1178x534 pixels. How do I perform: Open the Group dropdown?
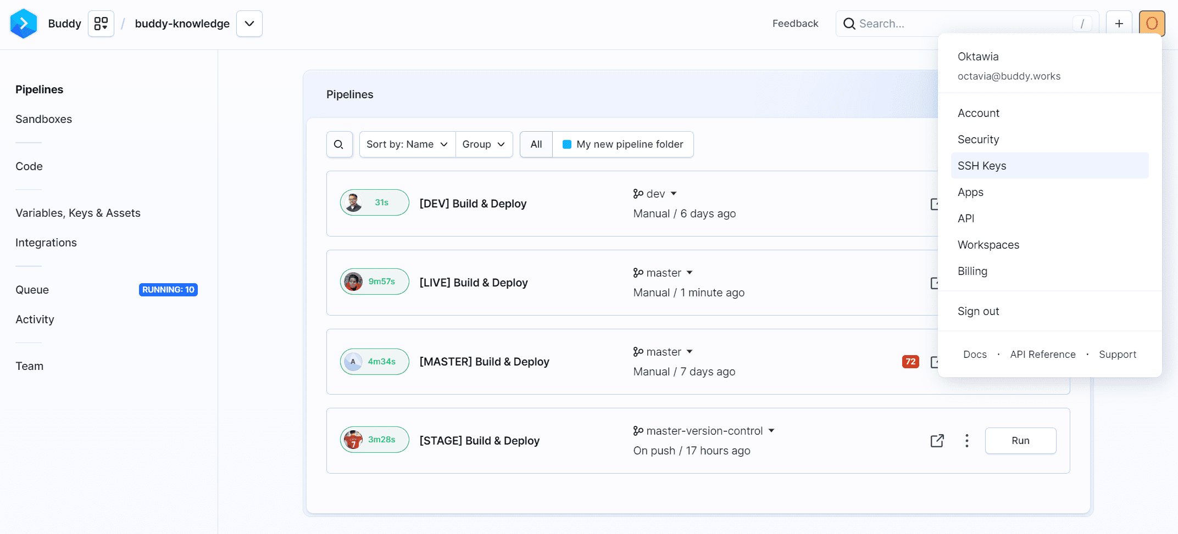click(484, 144)
